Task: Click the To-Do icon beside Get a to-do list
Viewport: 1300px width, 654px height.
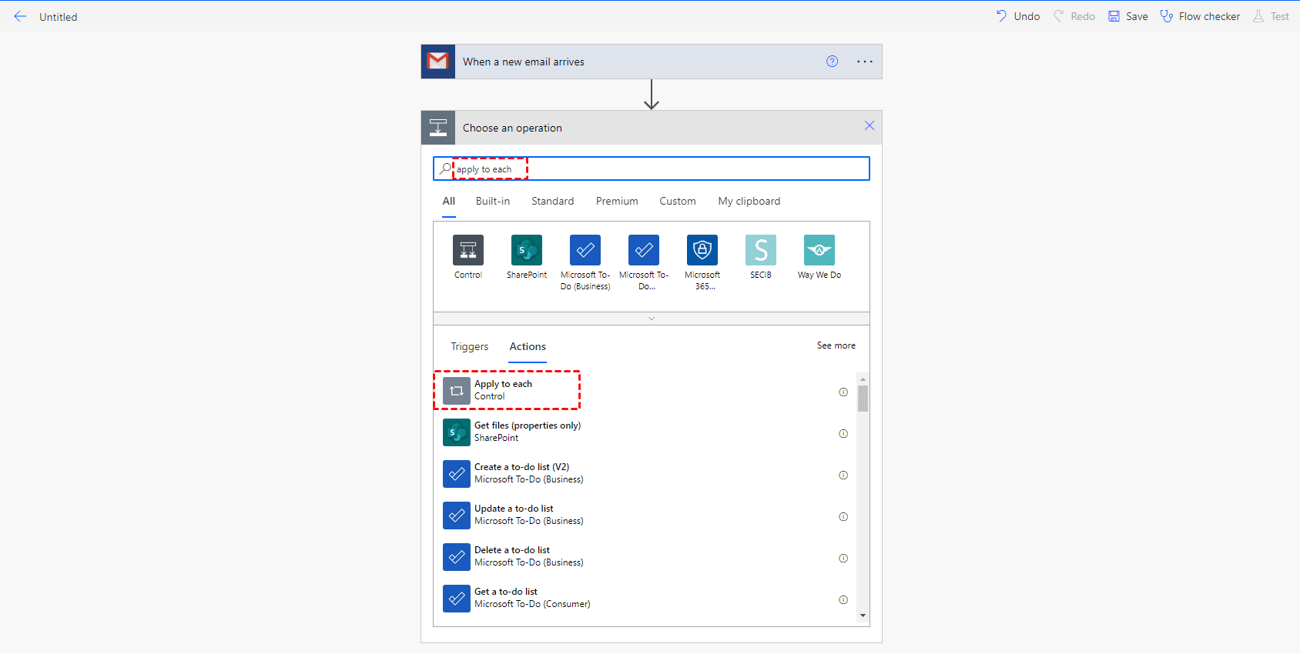Action: tap(457, 599)
